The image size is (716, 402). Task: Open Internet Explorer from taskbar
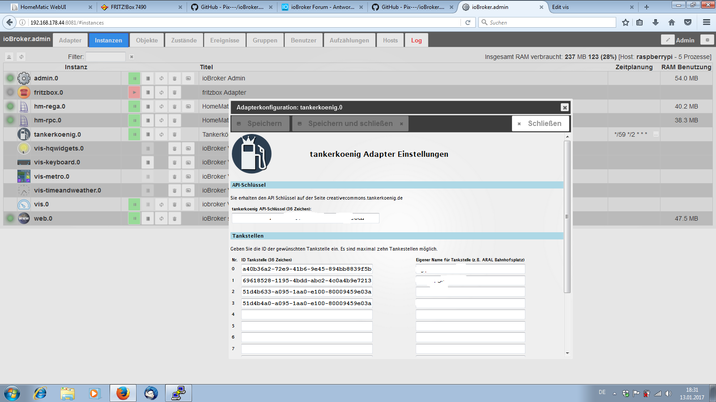tap(40, 394)
